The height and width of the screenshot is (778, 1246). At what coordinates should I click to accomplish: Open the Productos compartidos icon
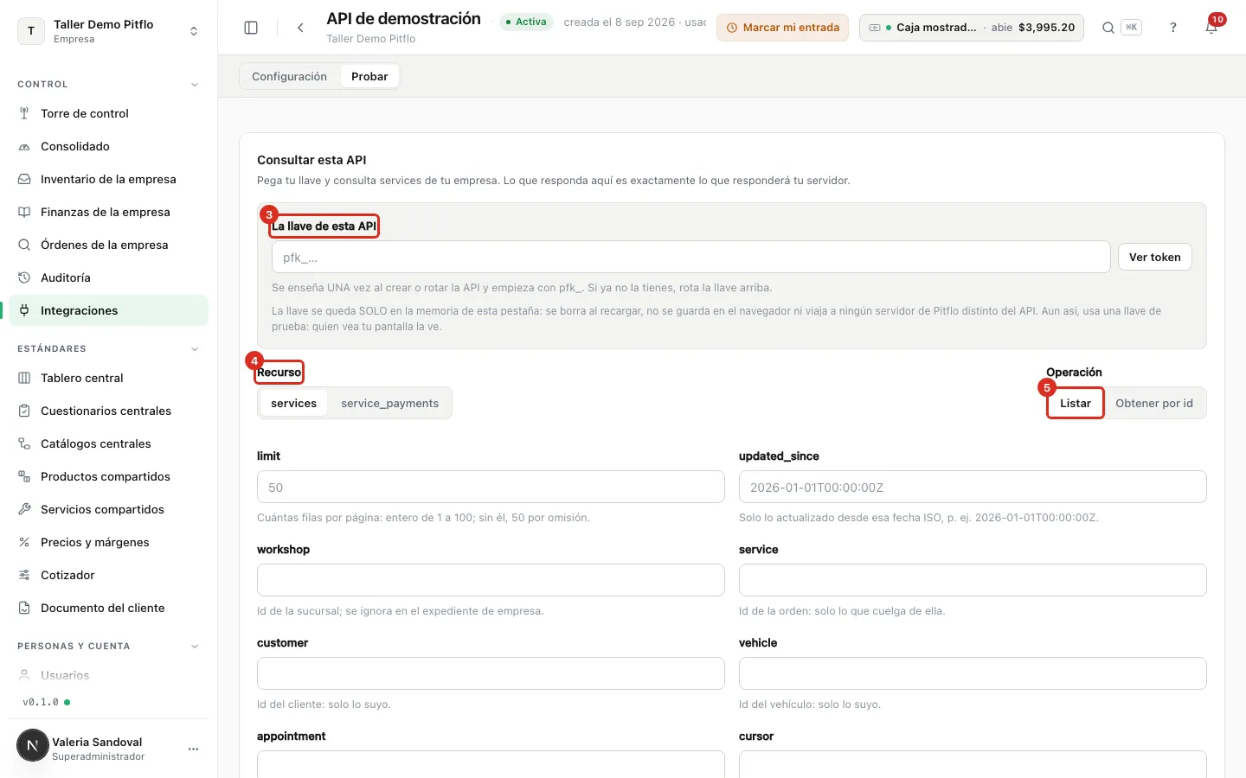24,476
